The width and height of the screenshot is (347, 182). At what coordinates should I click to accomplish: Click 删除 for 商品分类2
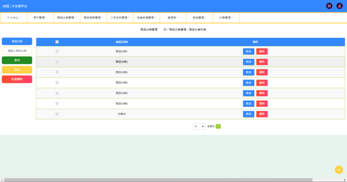tap(262, 62)
